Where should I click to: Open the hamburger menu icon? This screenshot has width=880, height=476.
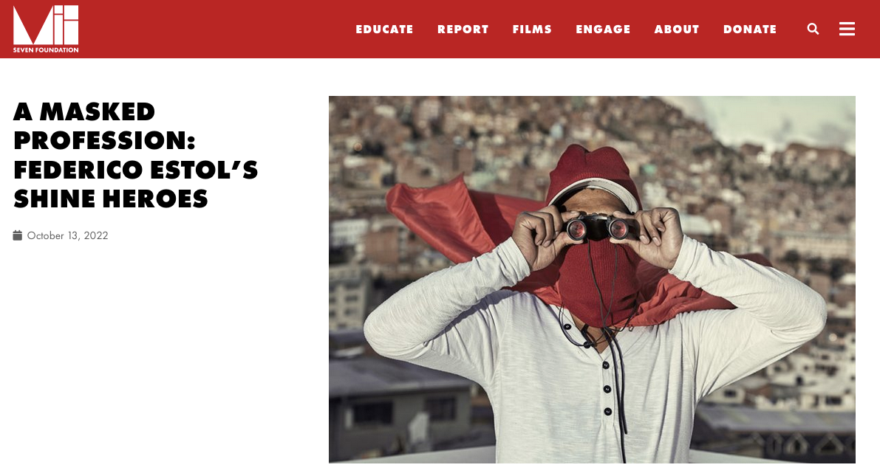pos(847,30)
